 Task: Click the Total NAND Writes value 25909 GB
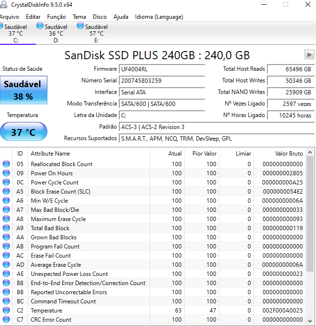coord(291,92)
